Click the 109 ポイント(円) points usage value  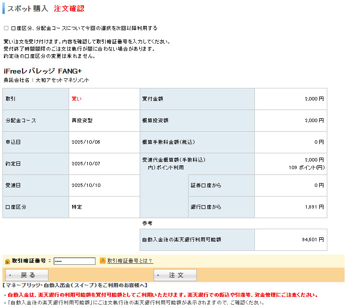[x=307, y=168]
